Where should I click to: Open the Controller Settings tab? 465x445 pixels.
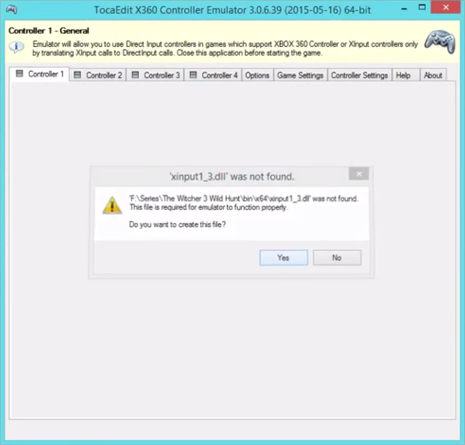click(360, 75)
